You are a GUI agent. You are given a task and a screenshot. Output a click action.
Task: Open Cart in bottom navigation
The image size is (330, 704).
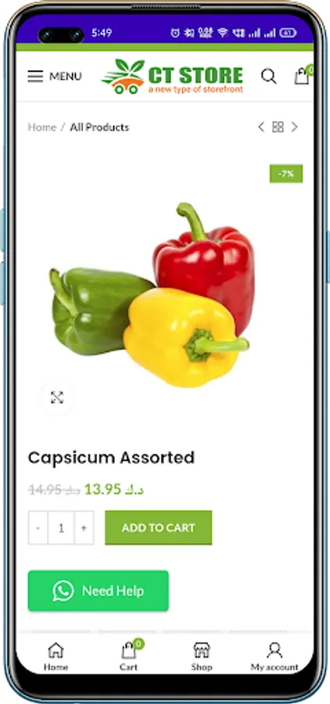(x=129, y=656)
